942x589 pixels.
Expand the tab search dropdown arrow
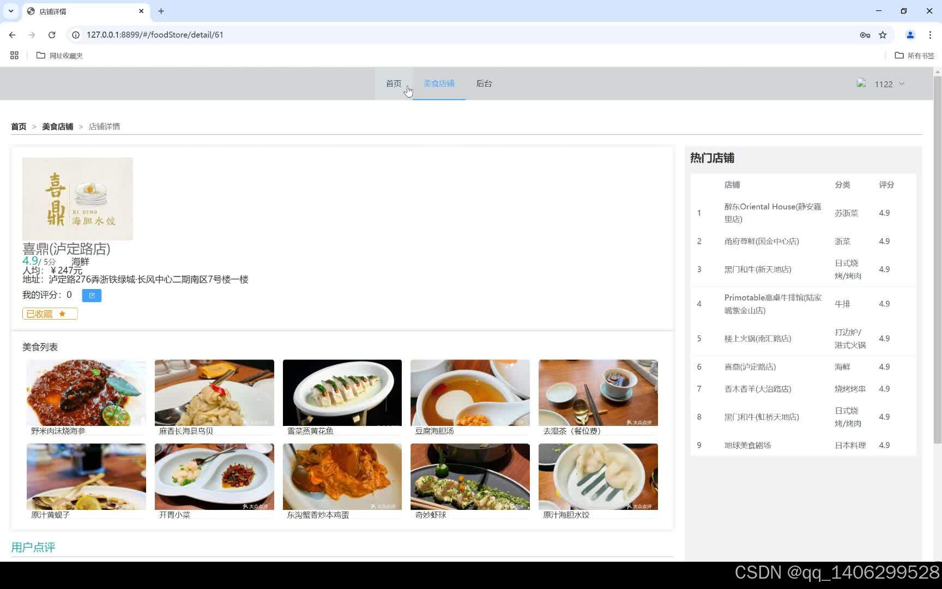(11, 11)
